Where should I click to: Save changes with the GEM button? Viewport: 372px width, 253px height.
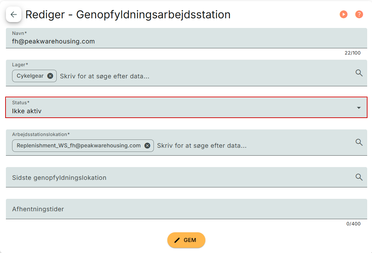tap(186, 240)
